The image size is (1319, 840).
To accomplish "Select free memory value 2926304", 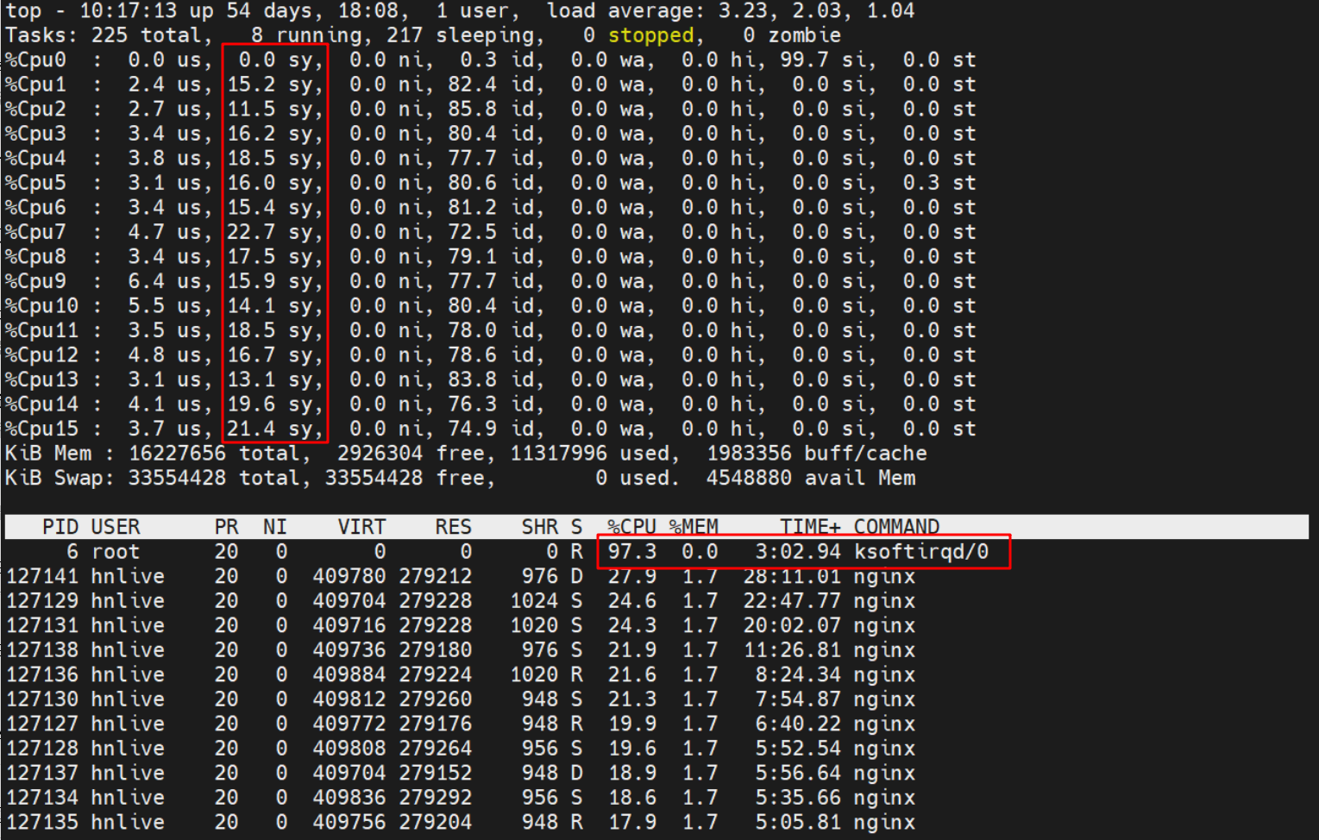I will click(x=380, y=454).
